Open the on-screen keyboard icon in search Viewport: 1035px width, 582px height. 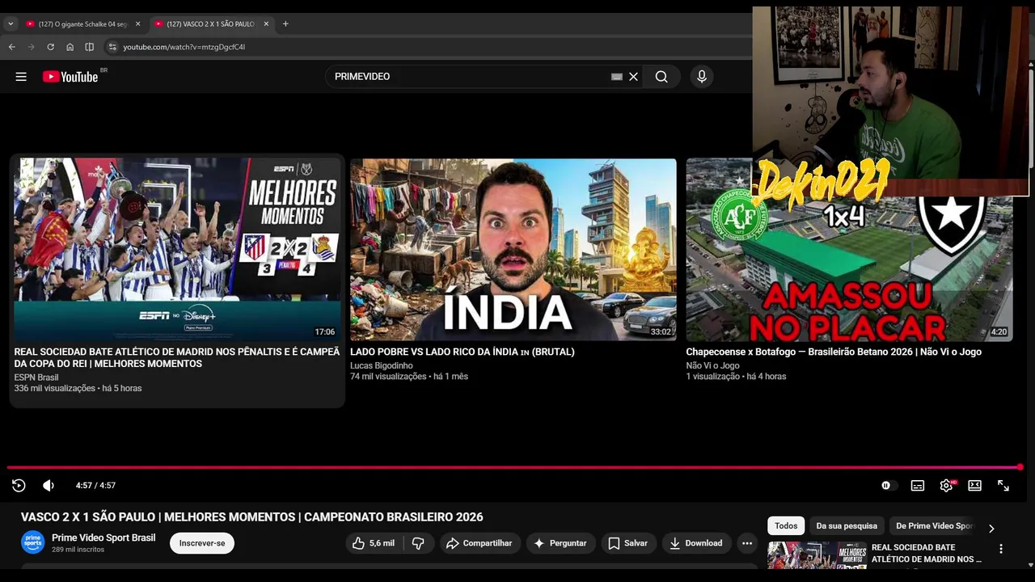click(617, 77)
